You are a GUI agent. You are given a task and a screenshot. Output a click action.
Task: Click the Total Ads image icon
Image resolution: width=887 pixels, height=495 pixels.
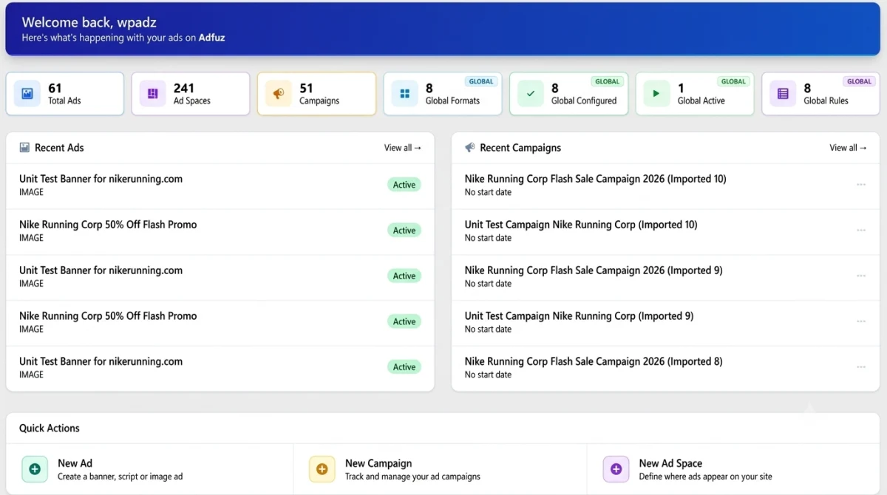pos(27,94)
